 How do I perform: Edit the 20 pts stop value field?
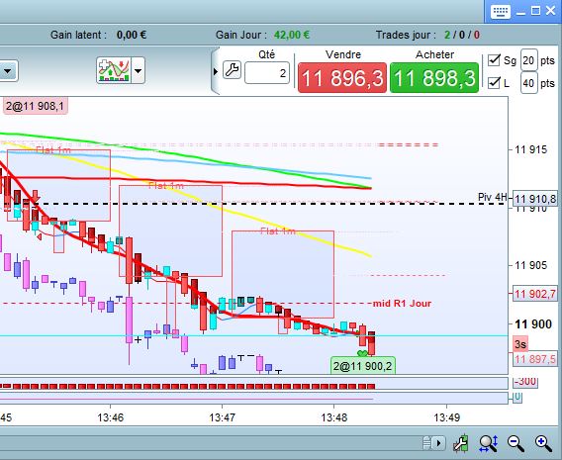click(528, 60)
